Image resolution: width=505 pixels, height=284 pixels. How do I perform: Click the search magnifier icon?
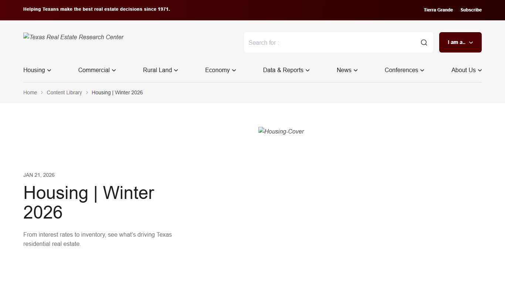(x=424, y=42)
